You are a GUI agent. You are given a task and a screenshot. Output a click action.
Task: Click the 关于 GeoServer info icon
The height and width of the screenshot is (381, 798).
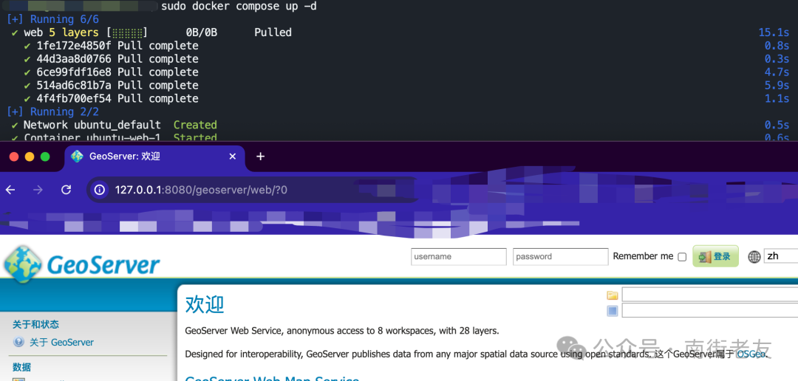pyautogui.click(x=18, y=342)
